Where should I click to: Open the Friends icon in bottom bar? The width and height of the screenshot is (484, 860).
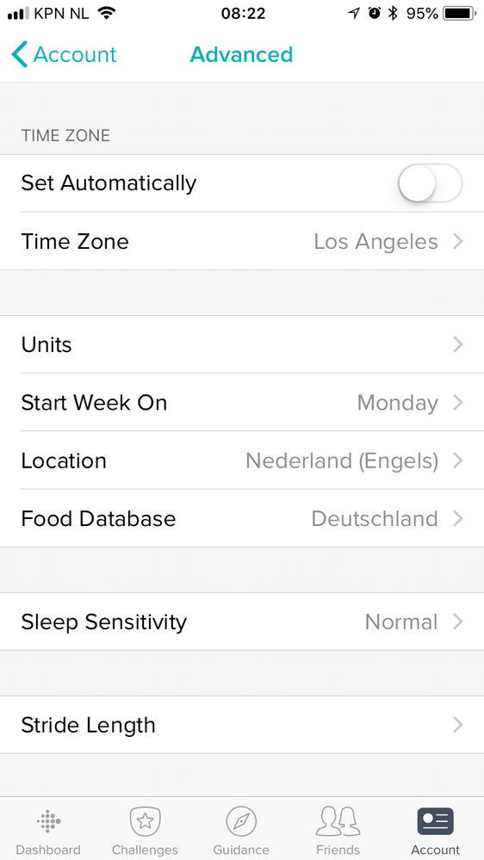click(x=338, y=821)
